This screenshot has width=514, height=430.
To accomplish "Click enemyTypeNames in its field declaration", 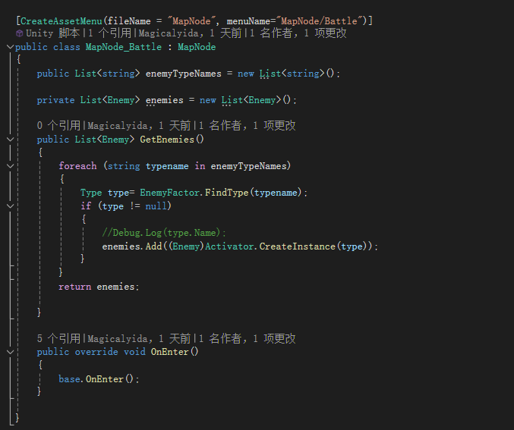I will coord(184,74).
